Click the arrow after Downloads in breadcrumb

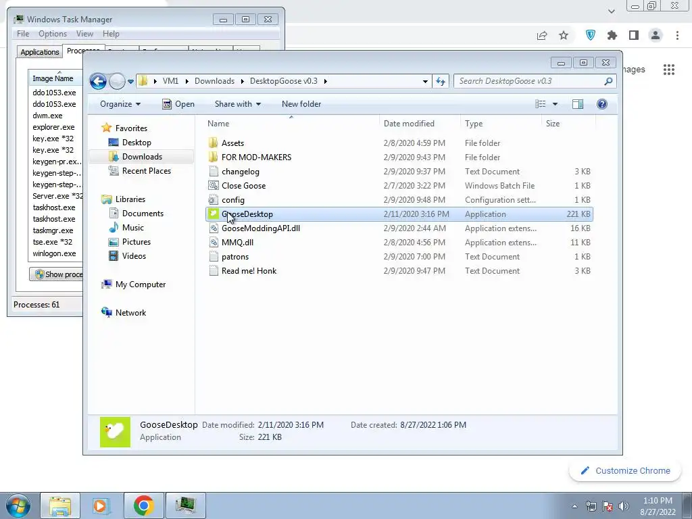click(243, 81)
